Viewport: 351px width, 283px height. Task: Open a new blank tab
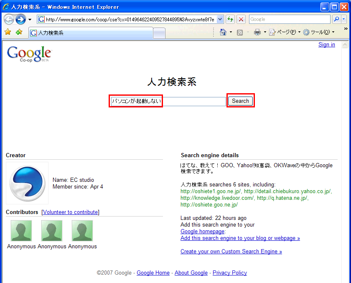coord(159,33)
